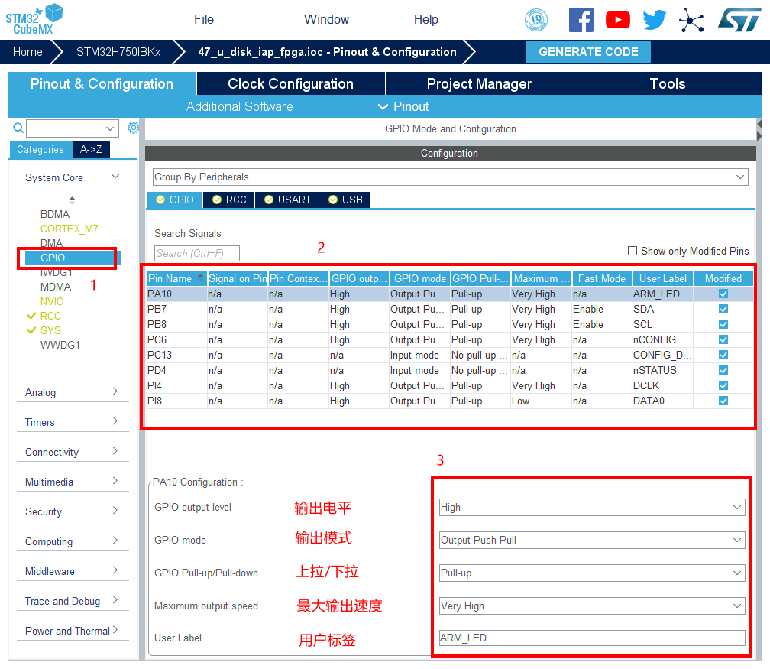Enable Show only Modified Pins checkbox
The height and width of the screenshot is (669, 770).
pos(632,251)
